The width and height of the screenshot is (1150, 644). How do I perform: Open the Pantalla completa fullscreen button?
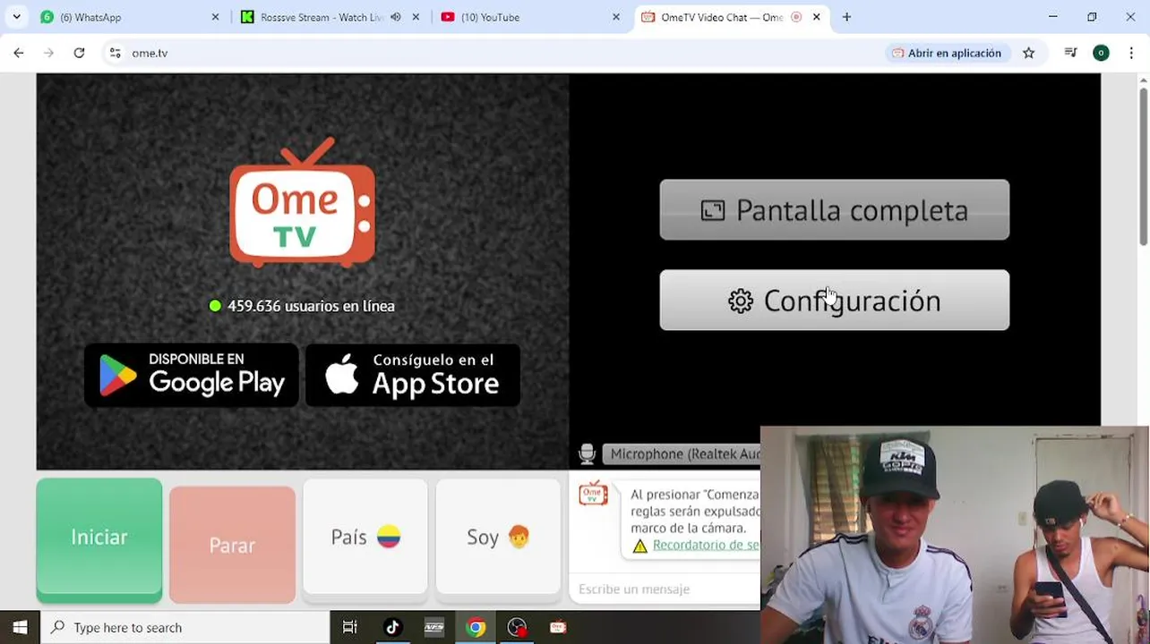point(834,210)
